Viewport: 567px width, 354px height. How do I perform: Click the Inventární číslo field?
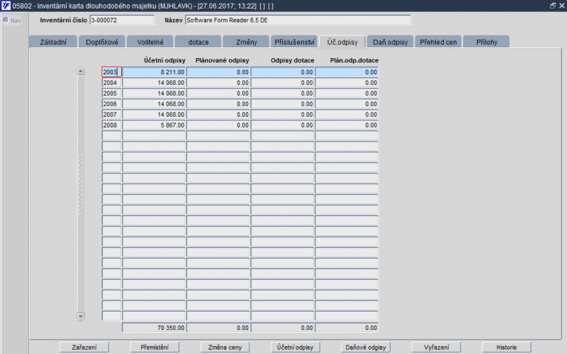point(122,21)
